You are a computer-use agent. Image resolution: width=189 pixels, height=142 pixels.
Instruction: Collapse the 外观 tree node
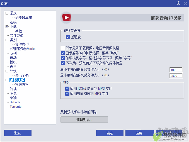point(7,71)
